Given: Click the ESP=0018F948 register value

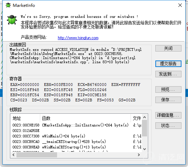Looking at the screenshot, I should pyautogui.click(x=58, y=95).
